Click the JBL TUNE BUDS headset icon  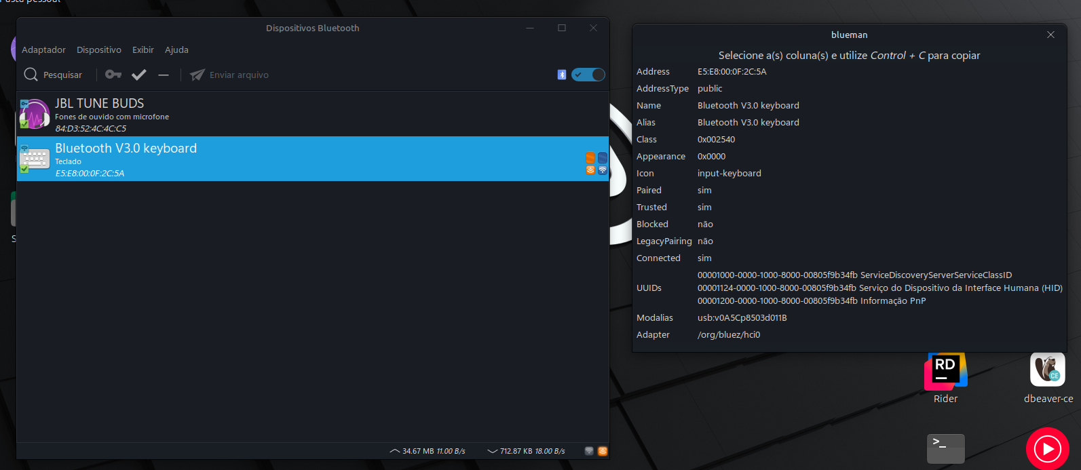[34, 114]
